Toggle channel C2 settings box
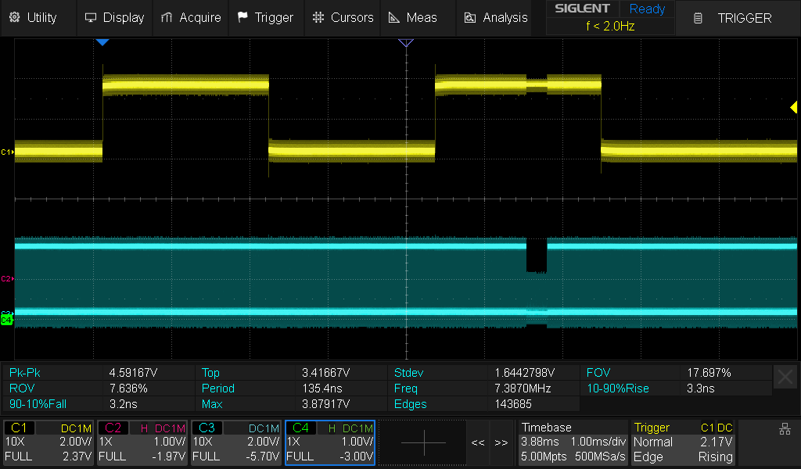The height and width of the screenshot is (469, 801). [142, 442]
